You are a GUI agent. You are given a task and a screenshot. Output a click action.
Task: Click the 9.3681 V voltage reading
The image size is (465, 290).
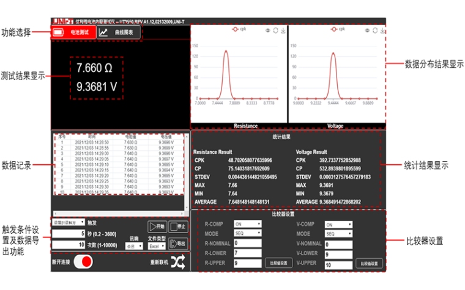(97, 87)
